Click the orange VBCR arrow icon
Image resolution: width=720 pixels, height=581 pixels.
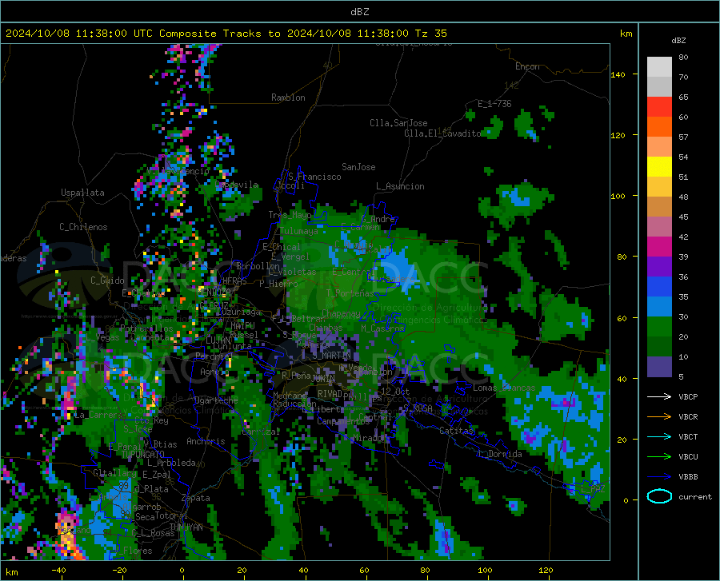(659, 416)
